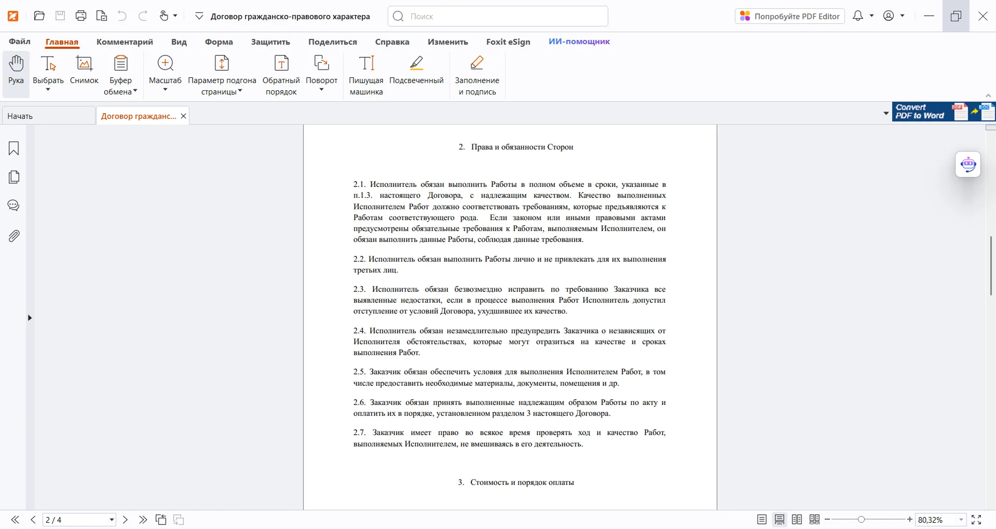Click the zoom slider handle

862,520
